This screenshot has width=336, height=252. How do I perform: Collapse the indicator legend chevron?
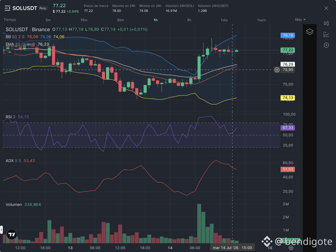10,52
